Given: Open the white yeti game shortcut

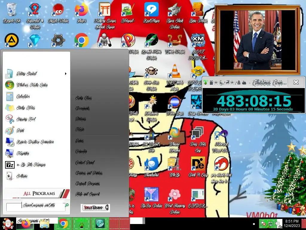Looking at the screenshot, I should (x=105, y=40).
